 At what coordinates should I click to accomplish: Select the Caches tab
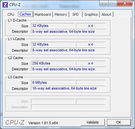click(x=25, y=14)
